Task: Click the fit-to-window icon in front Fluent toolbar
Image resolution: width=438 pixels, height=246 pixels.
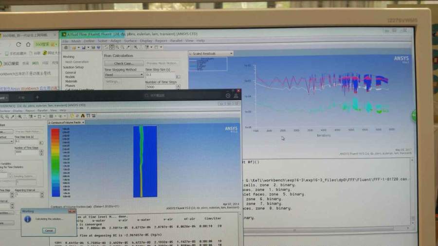Action: click(x=19, y=117)
